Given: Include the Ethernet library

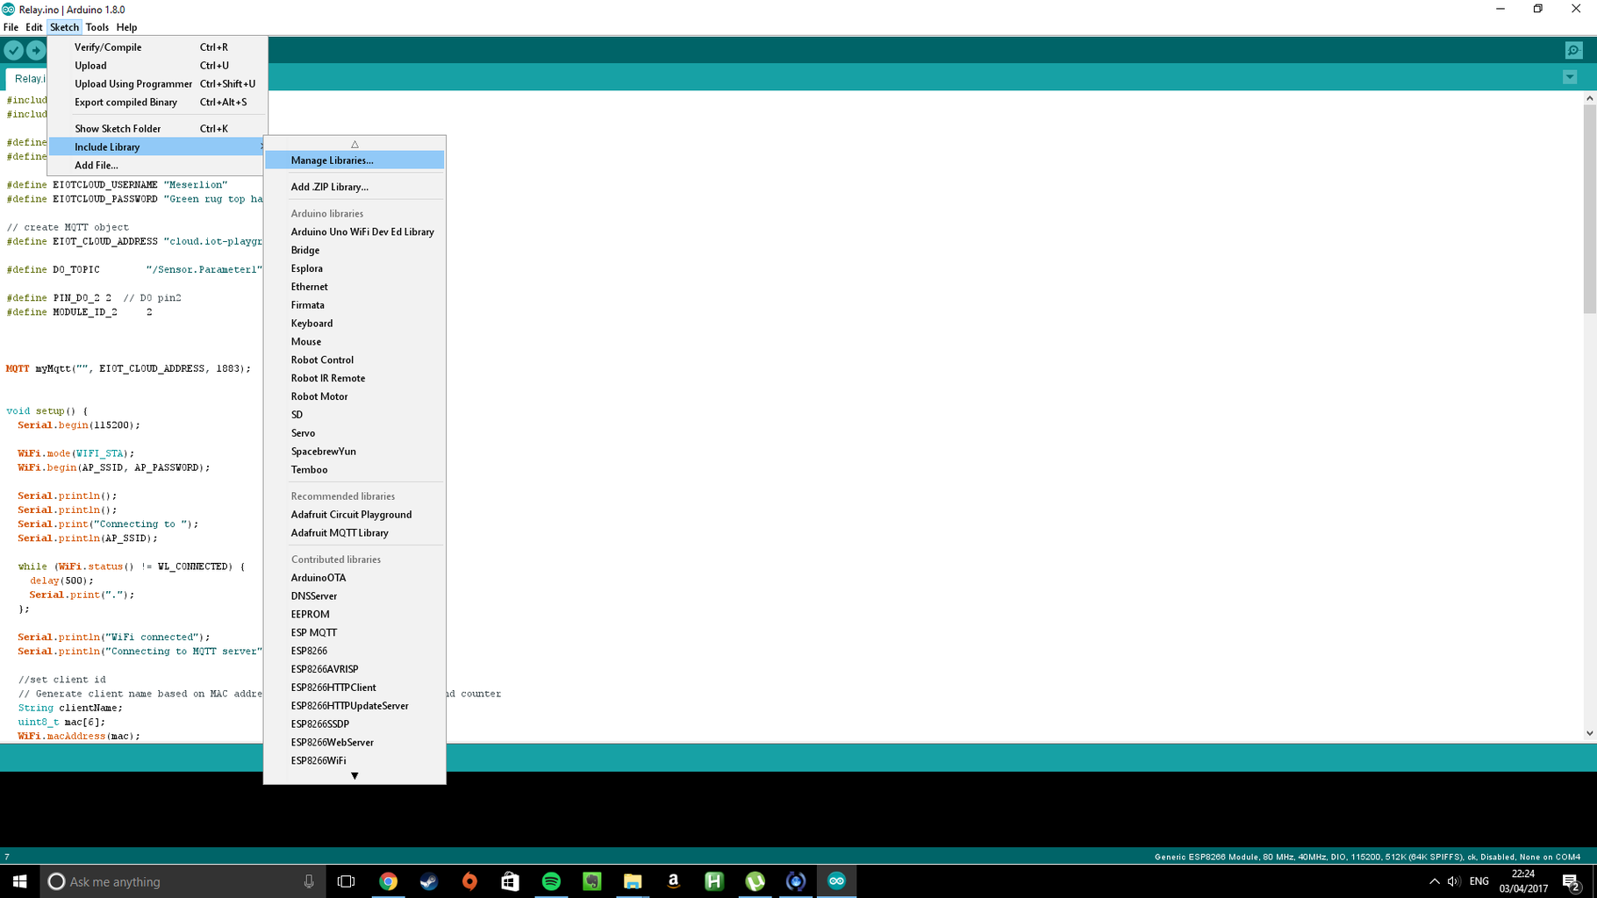Looking at the screenshot, I should 354,287.
